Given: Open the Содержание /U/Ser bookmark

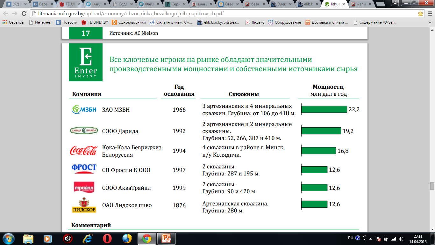Looking at the screenshot, I should point(375,22).
